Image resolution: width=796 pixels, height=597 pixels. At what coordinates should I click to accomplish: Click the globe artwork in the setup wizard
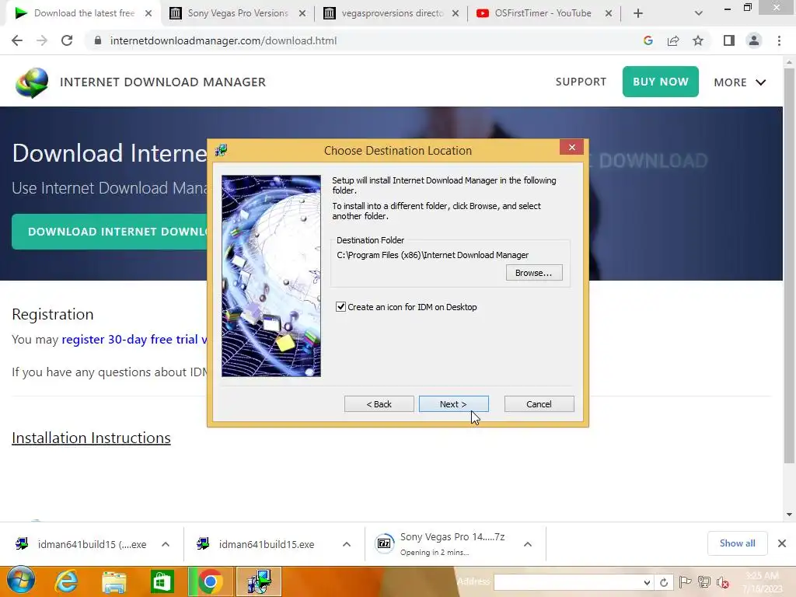[x=271, y=276]
